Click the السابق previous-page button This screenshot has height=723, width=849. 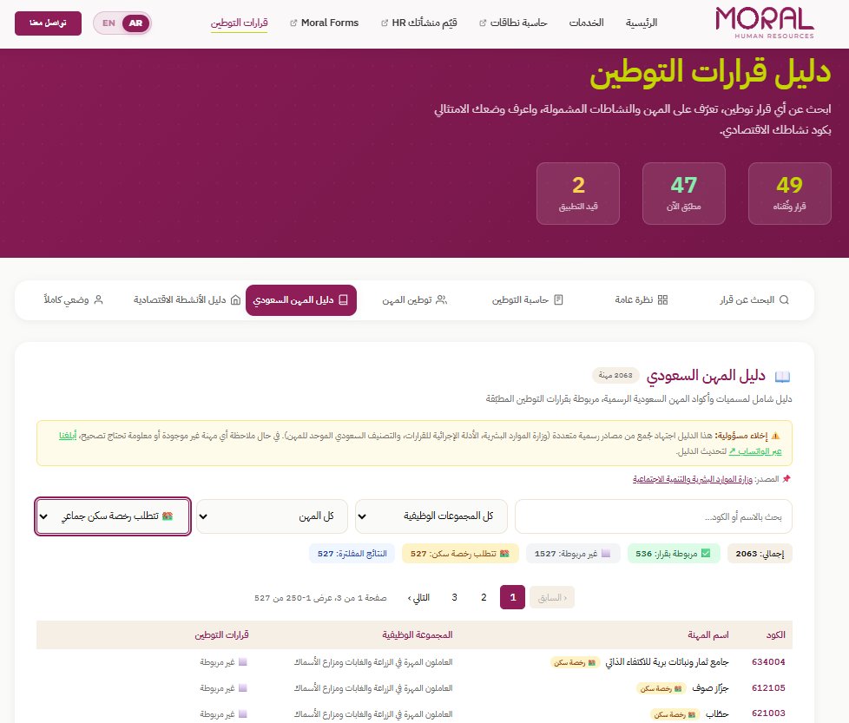552,597
